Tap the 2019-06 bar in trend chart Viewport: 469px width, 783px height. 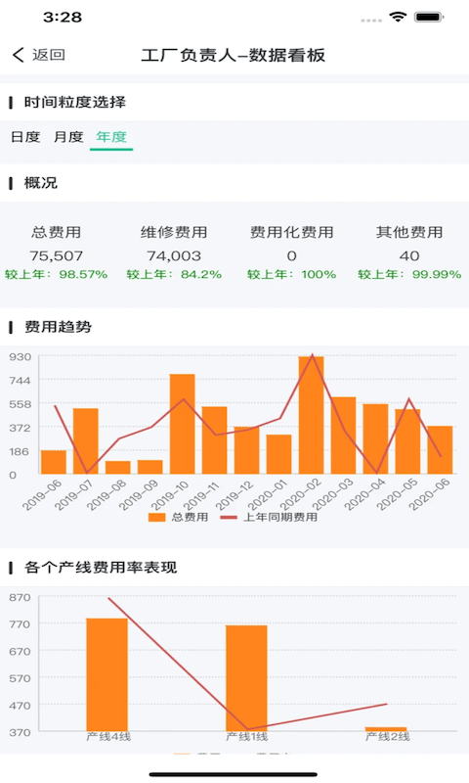point(54,462)
